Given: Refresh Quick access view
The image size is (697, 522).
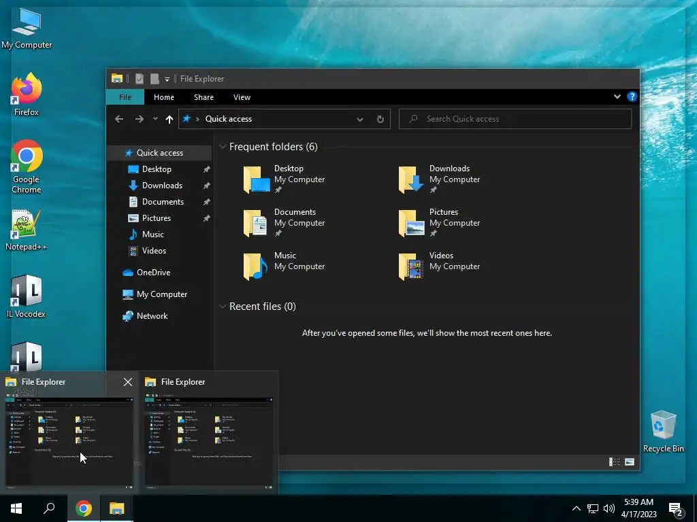Looking at the screenshot, I should coord(380,120).
